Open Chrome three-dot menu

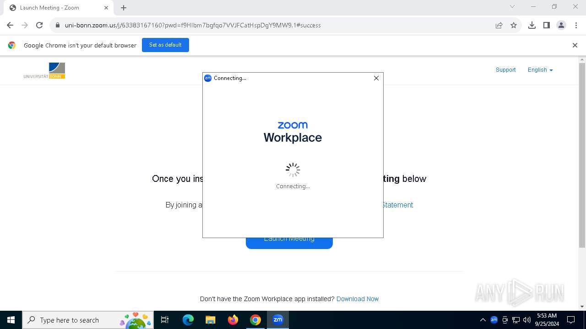coord(575,25)
